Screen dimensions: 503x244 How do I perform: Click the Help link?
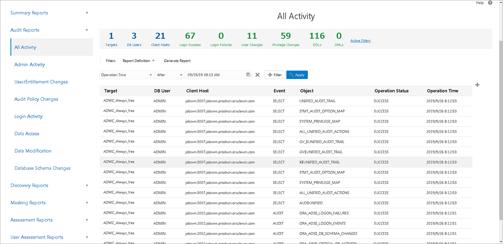point(480,3)
